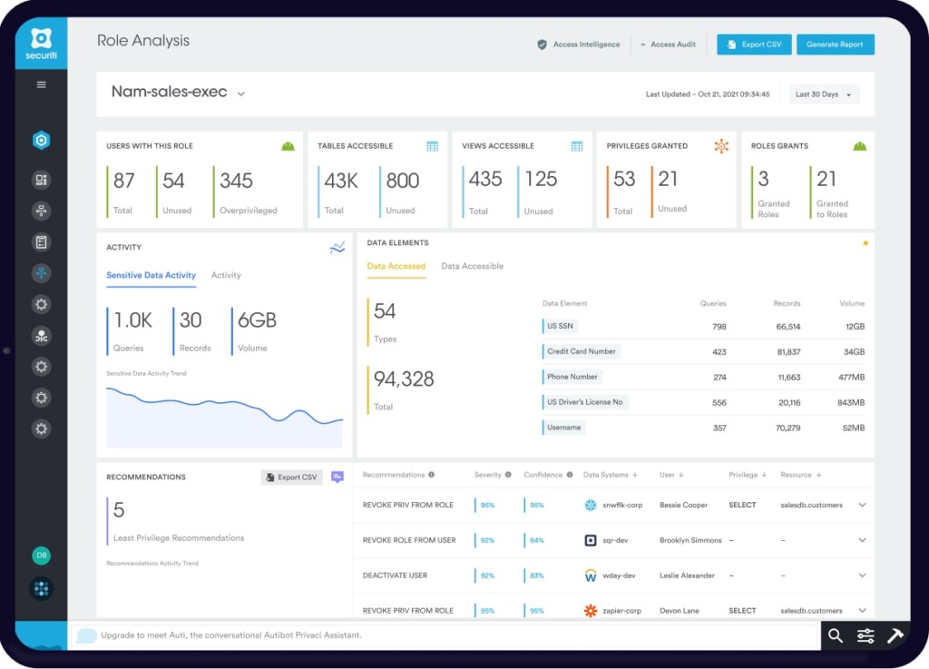Switch to the Activity tab

(x=226, y=275)
